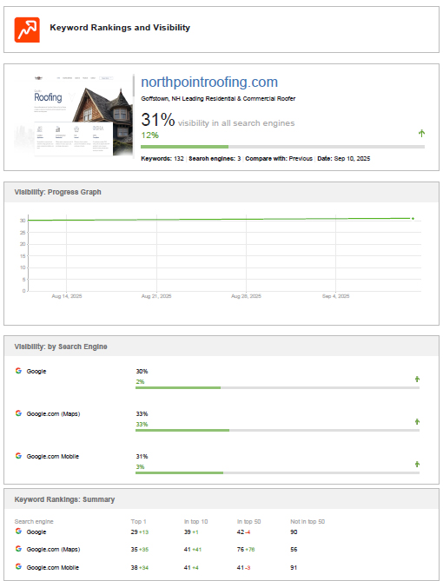Click the Google 30% visibility bar
Image resolution: width=443 pixels, height=581 pixels.
point(277,387)
